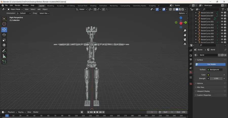Viewport: 228px width, 118px height.
Task: Click the Blender logo menu icon
Action: click(x=3, y=5)
